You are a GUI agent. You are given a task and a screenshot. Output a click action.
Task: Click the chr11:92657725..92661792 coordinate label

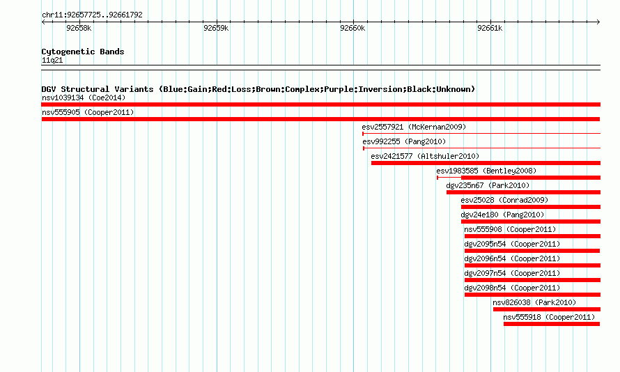(92, 15)
